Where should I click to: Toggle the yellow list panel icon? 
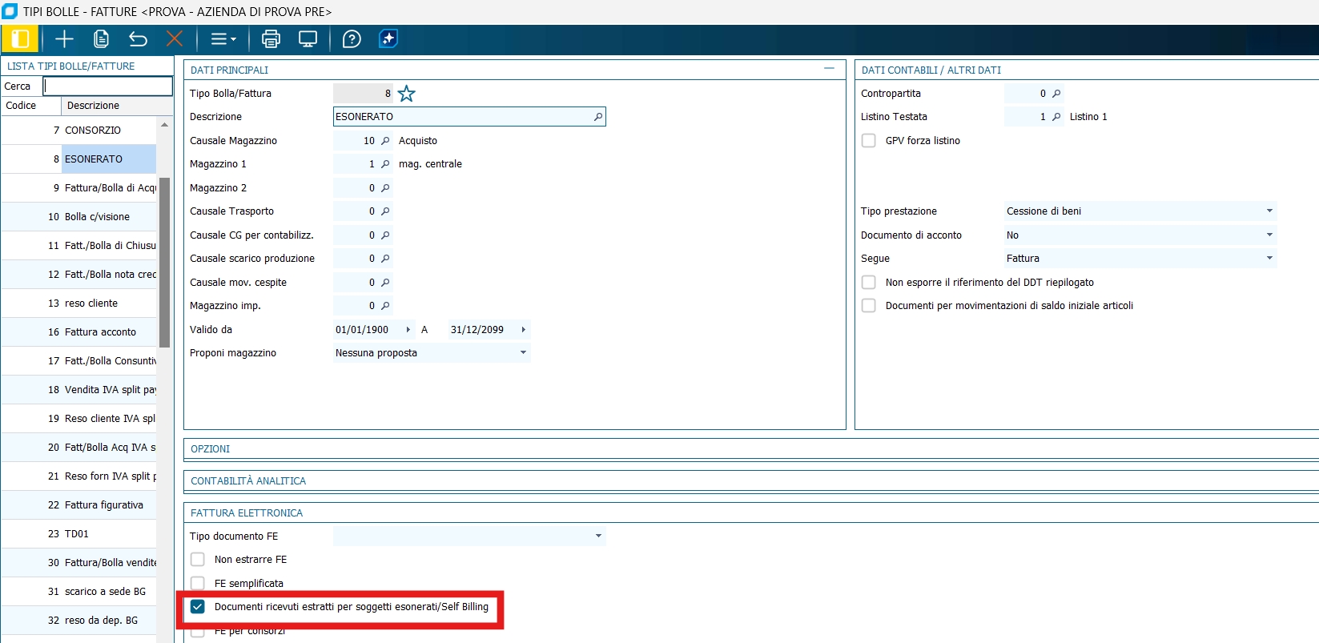(x=19, y=39)
